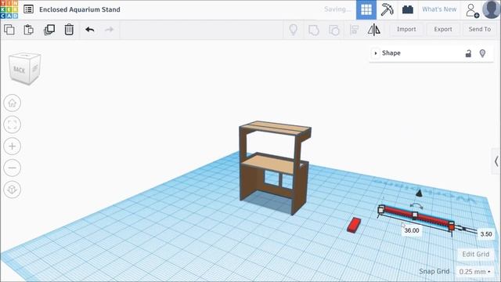The height and width of the screenshot is (282, 501).
Task: Expand the Shape panel arrow
Action: (x=376, y=53)
